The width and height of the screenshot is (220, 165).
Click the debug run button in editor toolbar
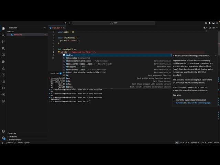(x=205, y=28)
